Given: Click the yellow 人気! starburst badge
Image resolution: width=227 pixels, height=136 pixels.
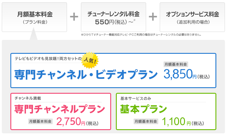Looking at the screenshot, I should click(90, 60).
